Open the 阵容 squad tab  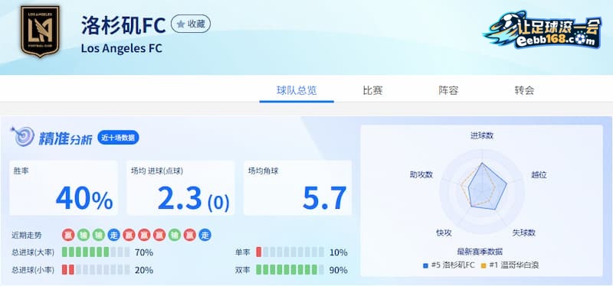[448, 90]
